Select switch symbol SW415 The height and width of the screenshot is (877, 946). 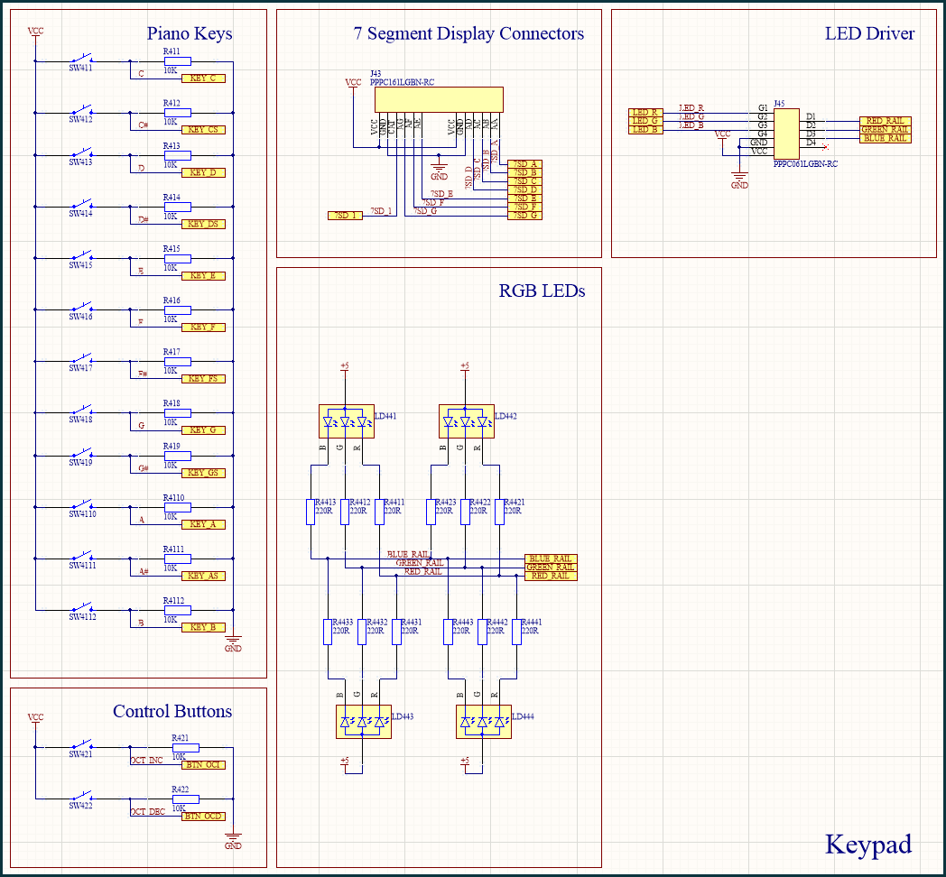81,255
